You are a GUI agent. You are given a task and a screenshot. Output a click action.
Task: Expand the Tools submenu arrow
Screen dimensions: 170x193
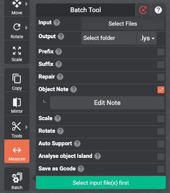coord(26,127)
